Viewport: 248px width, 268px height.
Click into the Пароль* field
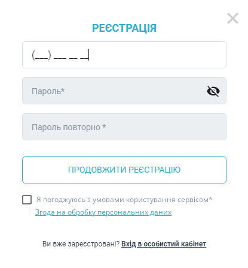124,91
